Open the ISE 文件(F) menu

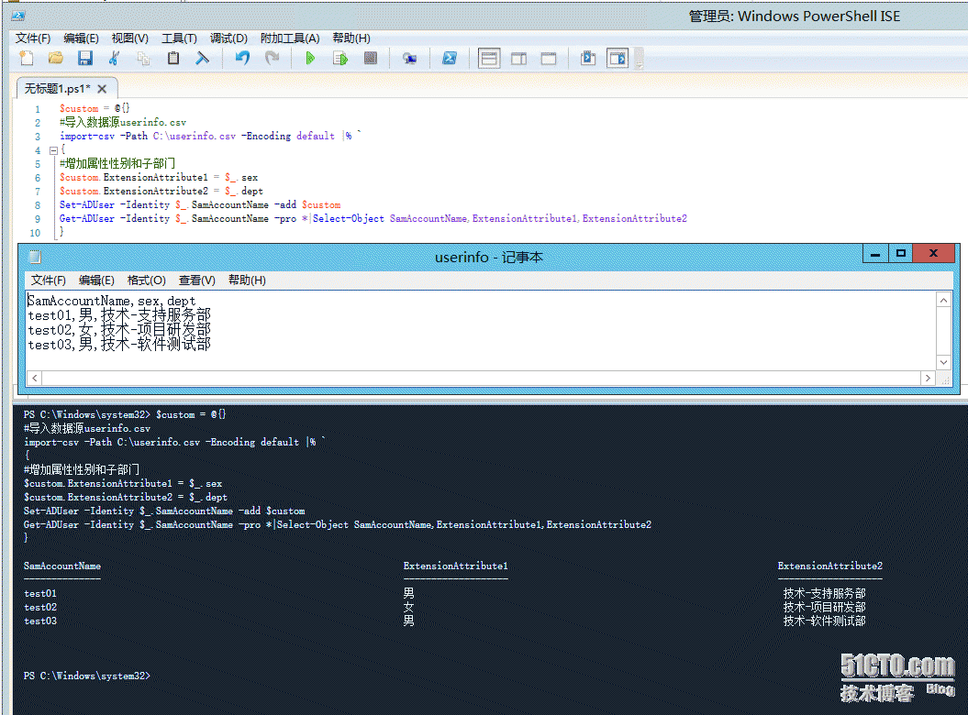click(33, 38)
